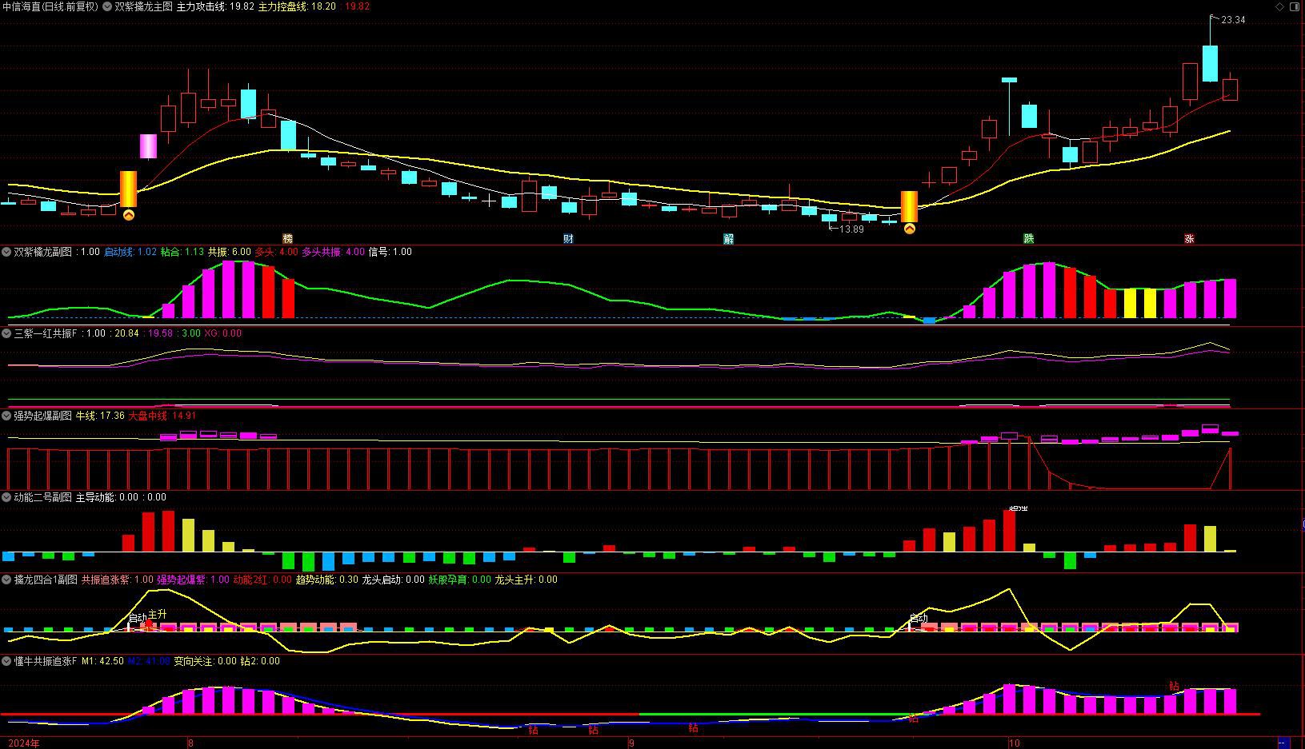Click the month 9 marker on the time axis

(x=631, y=743)
